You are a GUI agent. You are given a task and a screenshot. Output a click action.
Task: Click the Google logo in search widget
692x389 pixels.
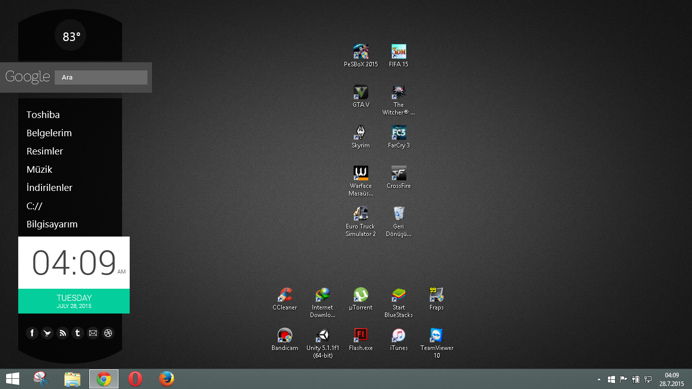[27, 77]
